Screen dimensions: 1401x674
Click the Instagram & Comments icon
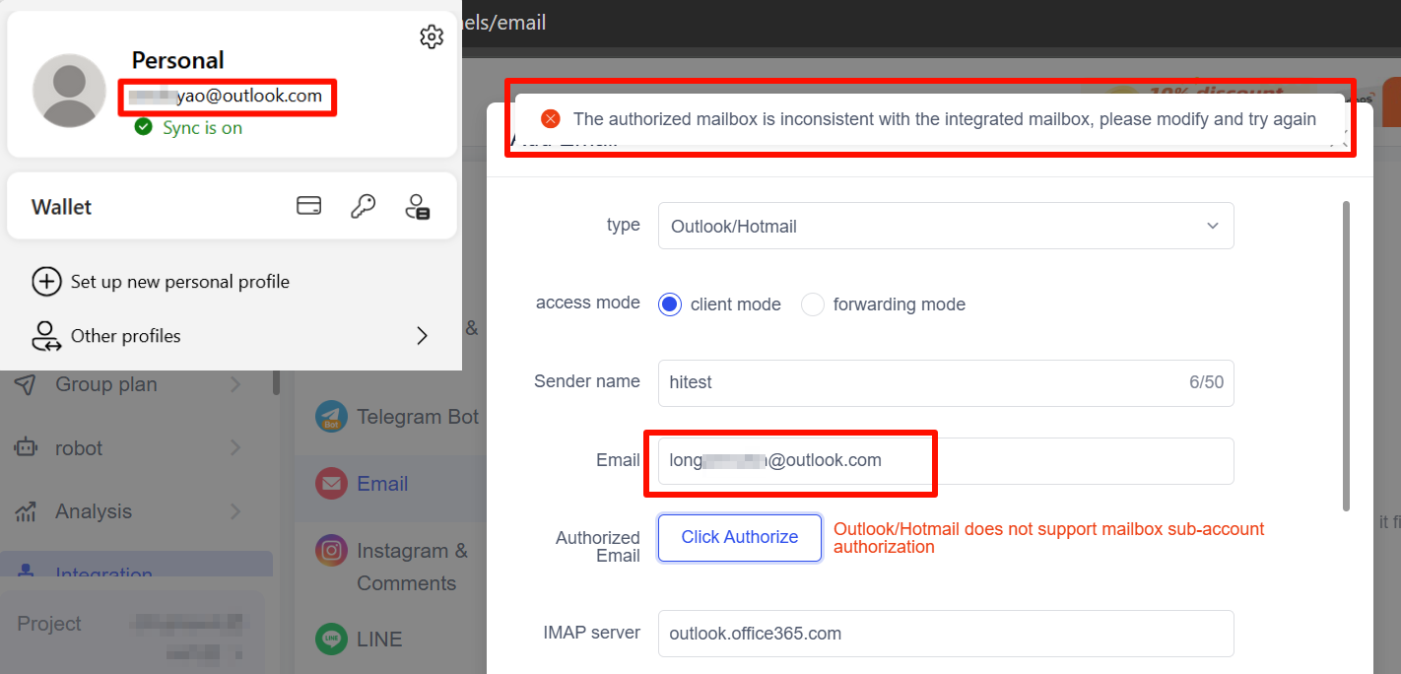(331, 550)
